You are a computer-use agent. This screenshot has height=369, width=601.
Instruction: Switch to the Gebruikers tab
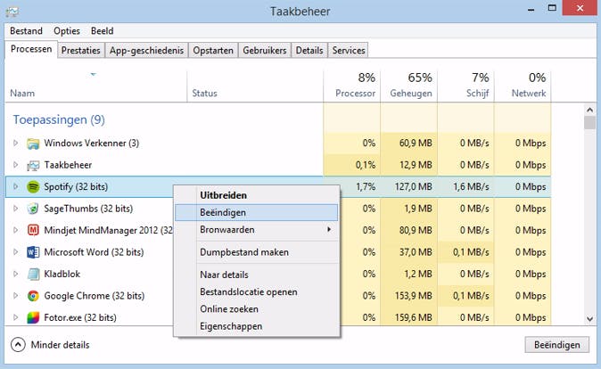[265, 51]
